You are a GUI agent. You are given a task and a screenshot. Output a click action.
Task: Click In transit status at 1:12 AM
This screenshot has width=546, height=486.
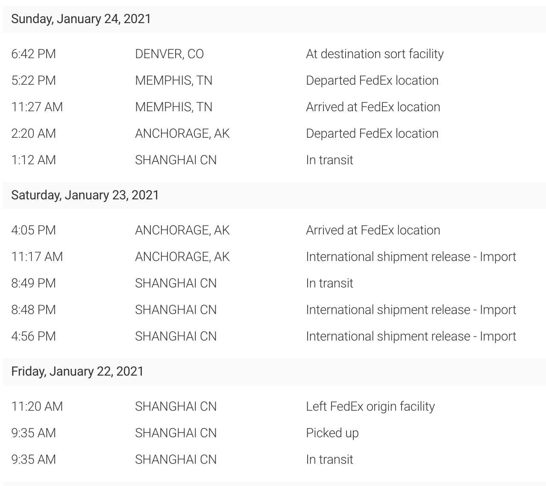pyautogui.click(x=329, y=160)
